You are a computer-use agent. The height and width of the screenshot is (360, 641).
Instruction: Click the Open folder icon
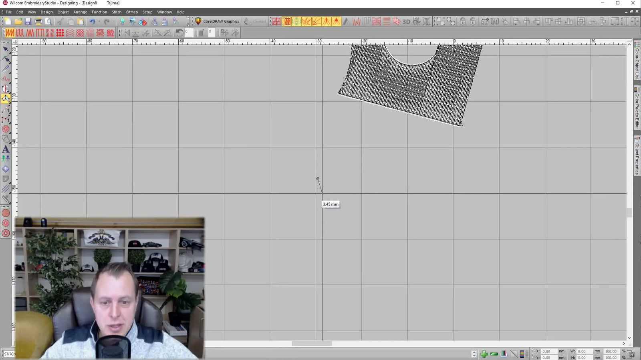pos(18,22)
